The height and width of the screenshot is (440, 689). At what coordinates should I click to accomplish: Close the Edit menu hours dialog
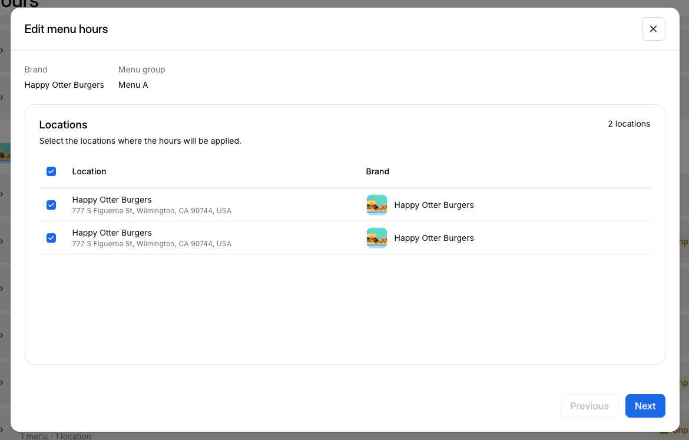click(x=653, y=29)
